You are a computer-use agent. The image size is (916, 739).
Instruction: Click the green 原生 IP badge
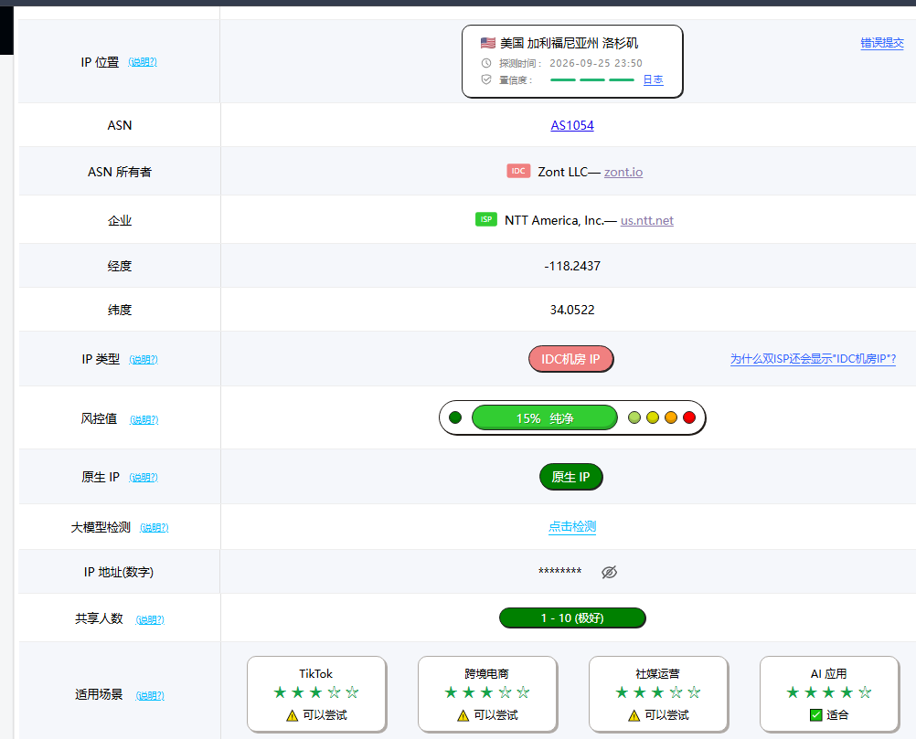[x=570, y=477]
